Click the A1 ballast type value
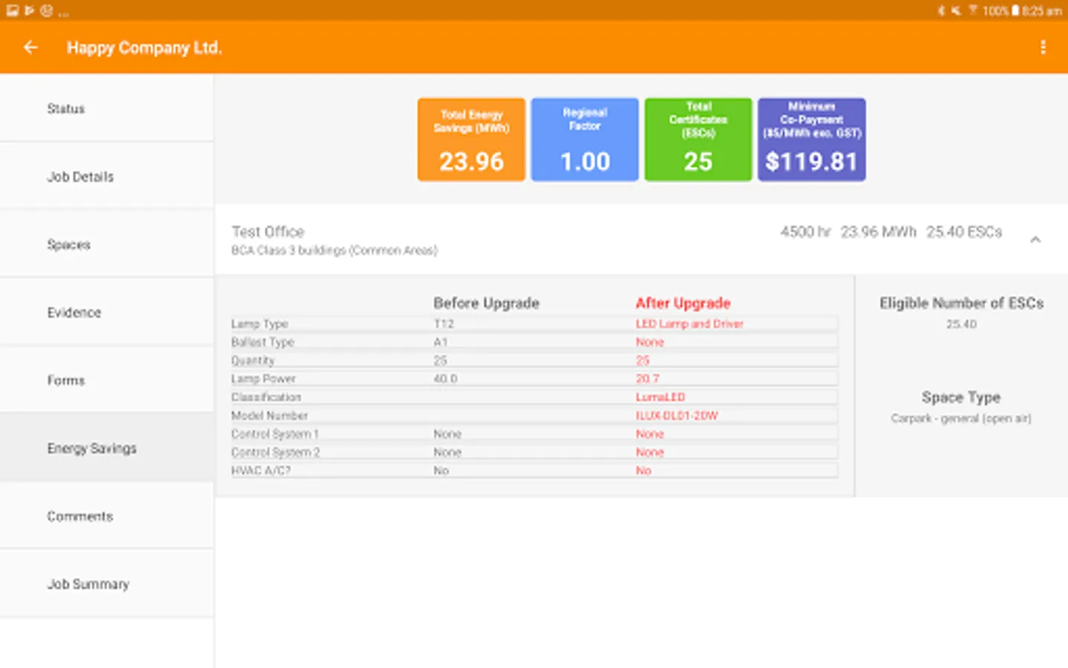 [x=441, y=342]
